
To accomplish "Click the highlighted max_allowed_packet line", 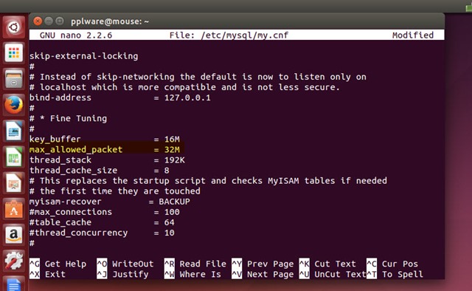I will [105, 150].
